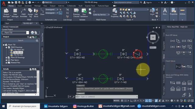
Task: Click Run Validation in the ribbon
Action: (x=84, y=13)
